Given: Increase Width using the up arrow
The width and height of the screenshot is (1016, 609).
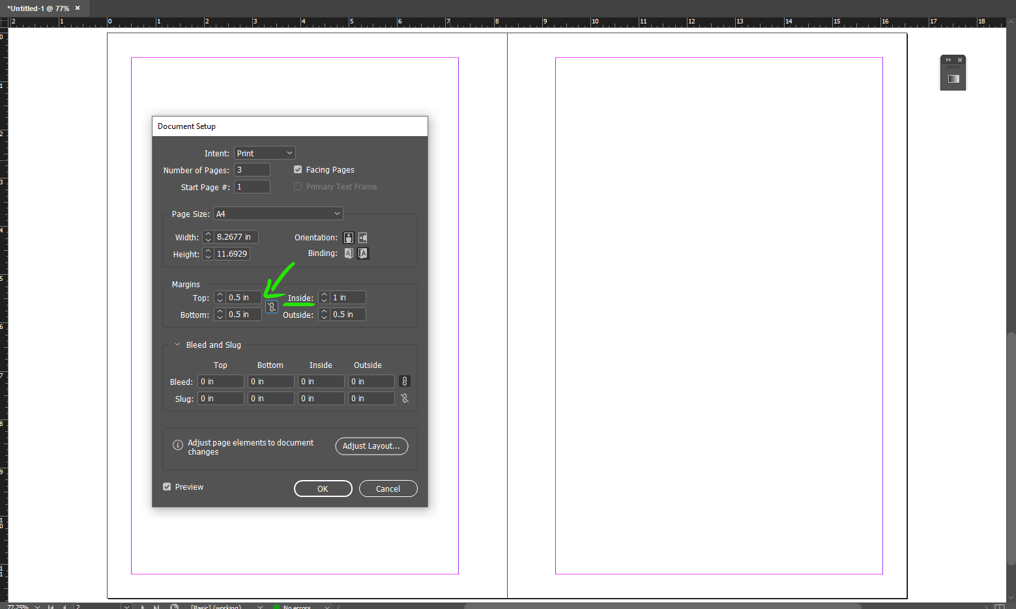Looking at the screenshot, I should 208,234.
